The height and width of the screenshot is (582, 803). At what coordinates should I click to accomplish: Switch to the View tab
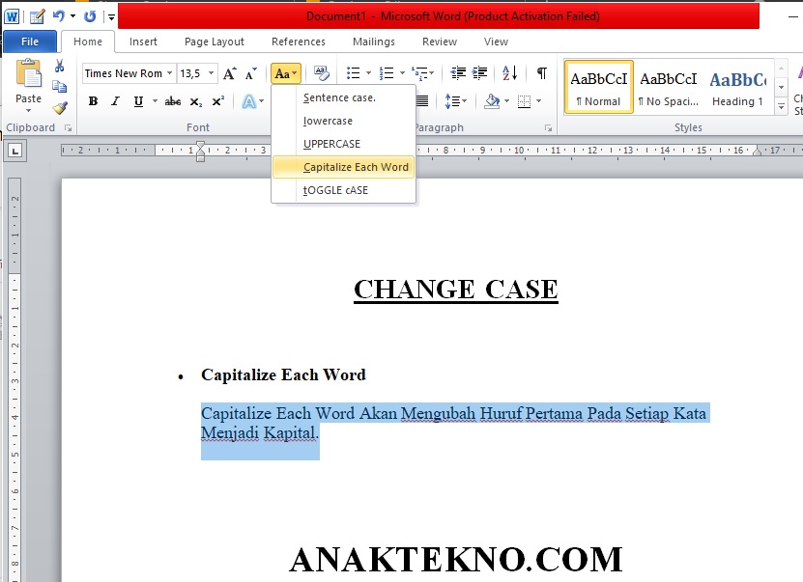pos(496,42)
